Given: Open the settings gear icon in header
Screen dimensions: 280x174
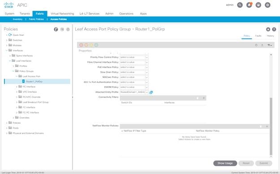Looking at the screenshot, I should tap(267, 5).
